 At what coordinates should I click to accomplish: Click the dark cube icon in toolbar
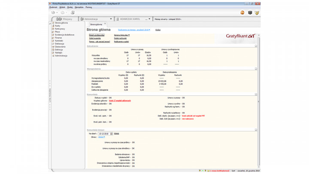pos(249,12)
